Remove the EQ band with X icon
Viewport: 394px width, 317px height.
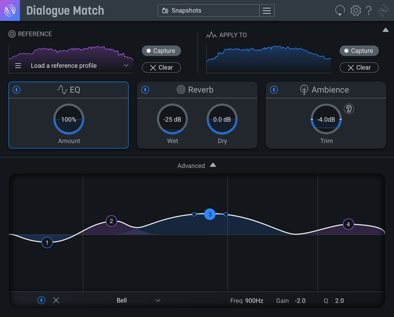coord(56,300)
